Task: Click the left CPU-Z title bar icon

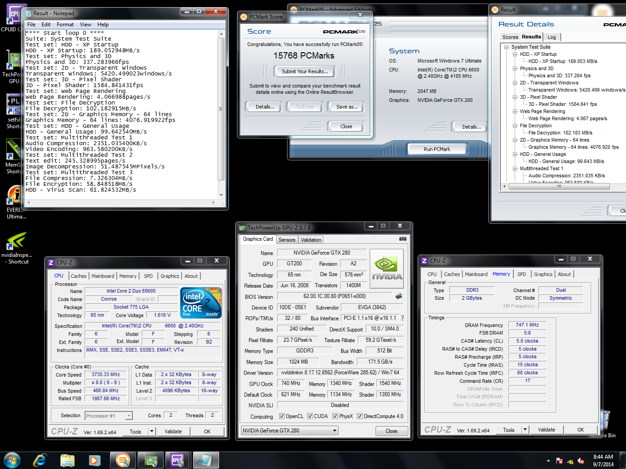Action: 51,263
